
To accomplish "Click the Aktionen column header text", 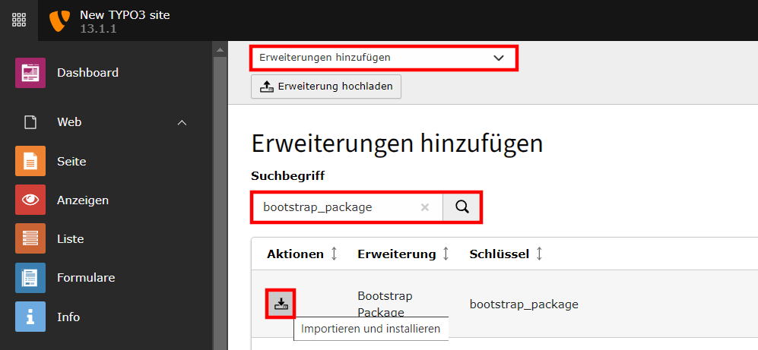I will tap(295, 254).
